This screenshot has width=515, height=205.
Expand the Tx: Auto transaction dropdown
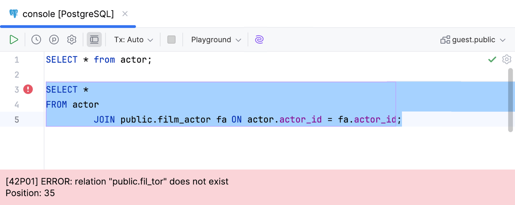[133, 40]
